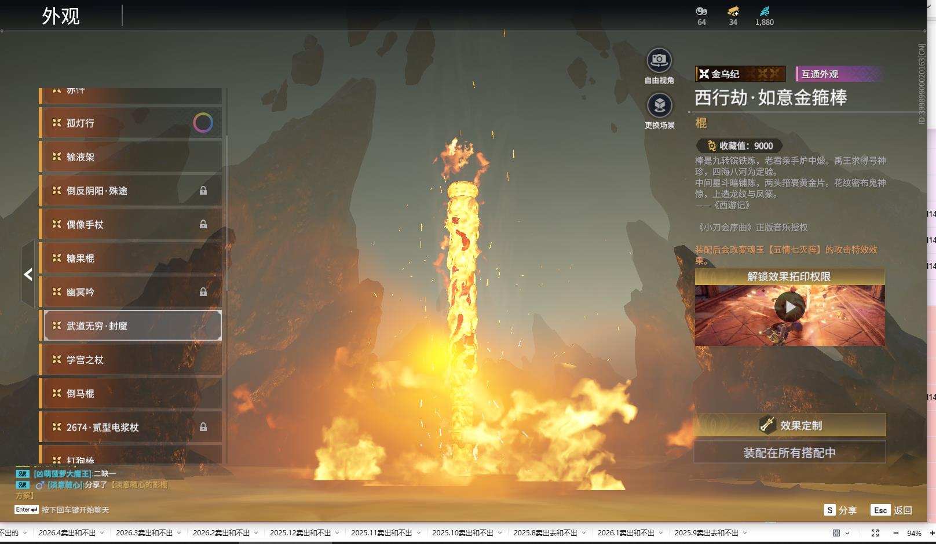
Task: Click the lock icon on 偶像手杖
Action: [203, 224]
